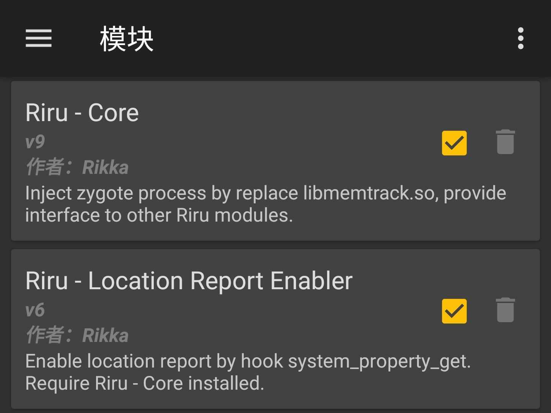Screen dimensions: 551x413
Task: Tap version v9 of Riru - Core
Action: coord(35,142)
